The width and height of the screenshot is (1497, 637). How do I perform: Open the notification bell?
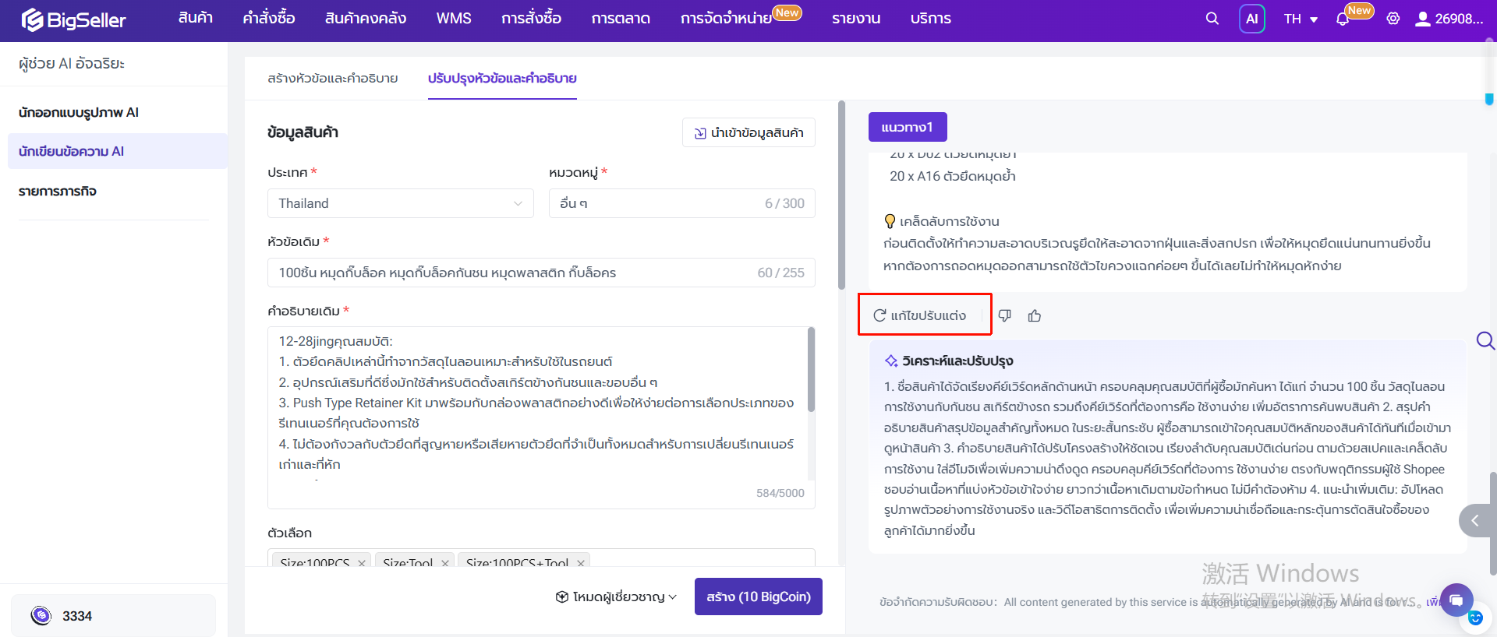point(1343,19)
